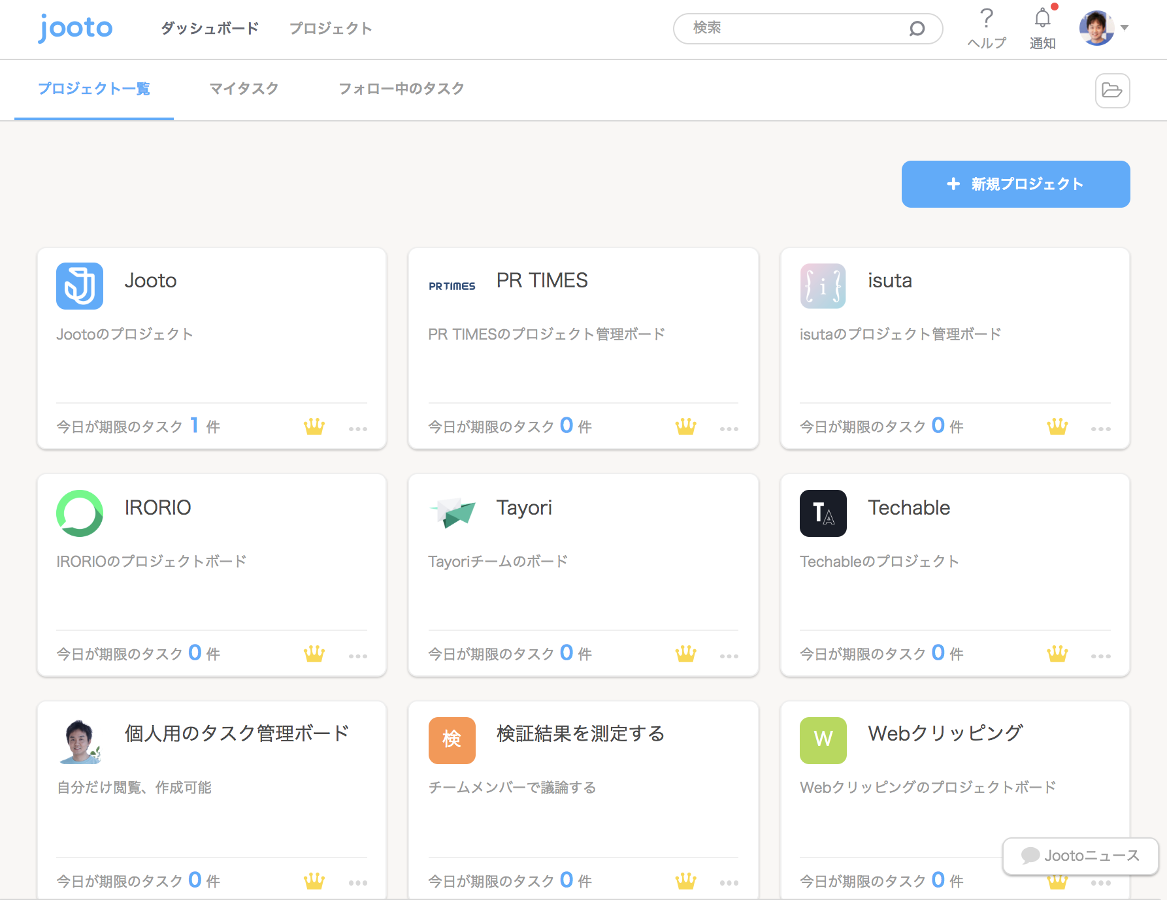Click the search magnifier icon
This screenshot has height=900, width=1167.
tap(917, 29)
